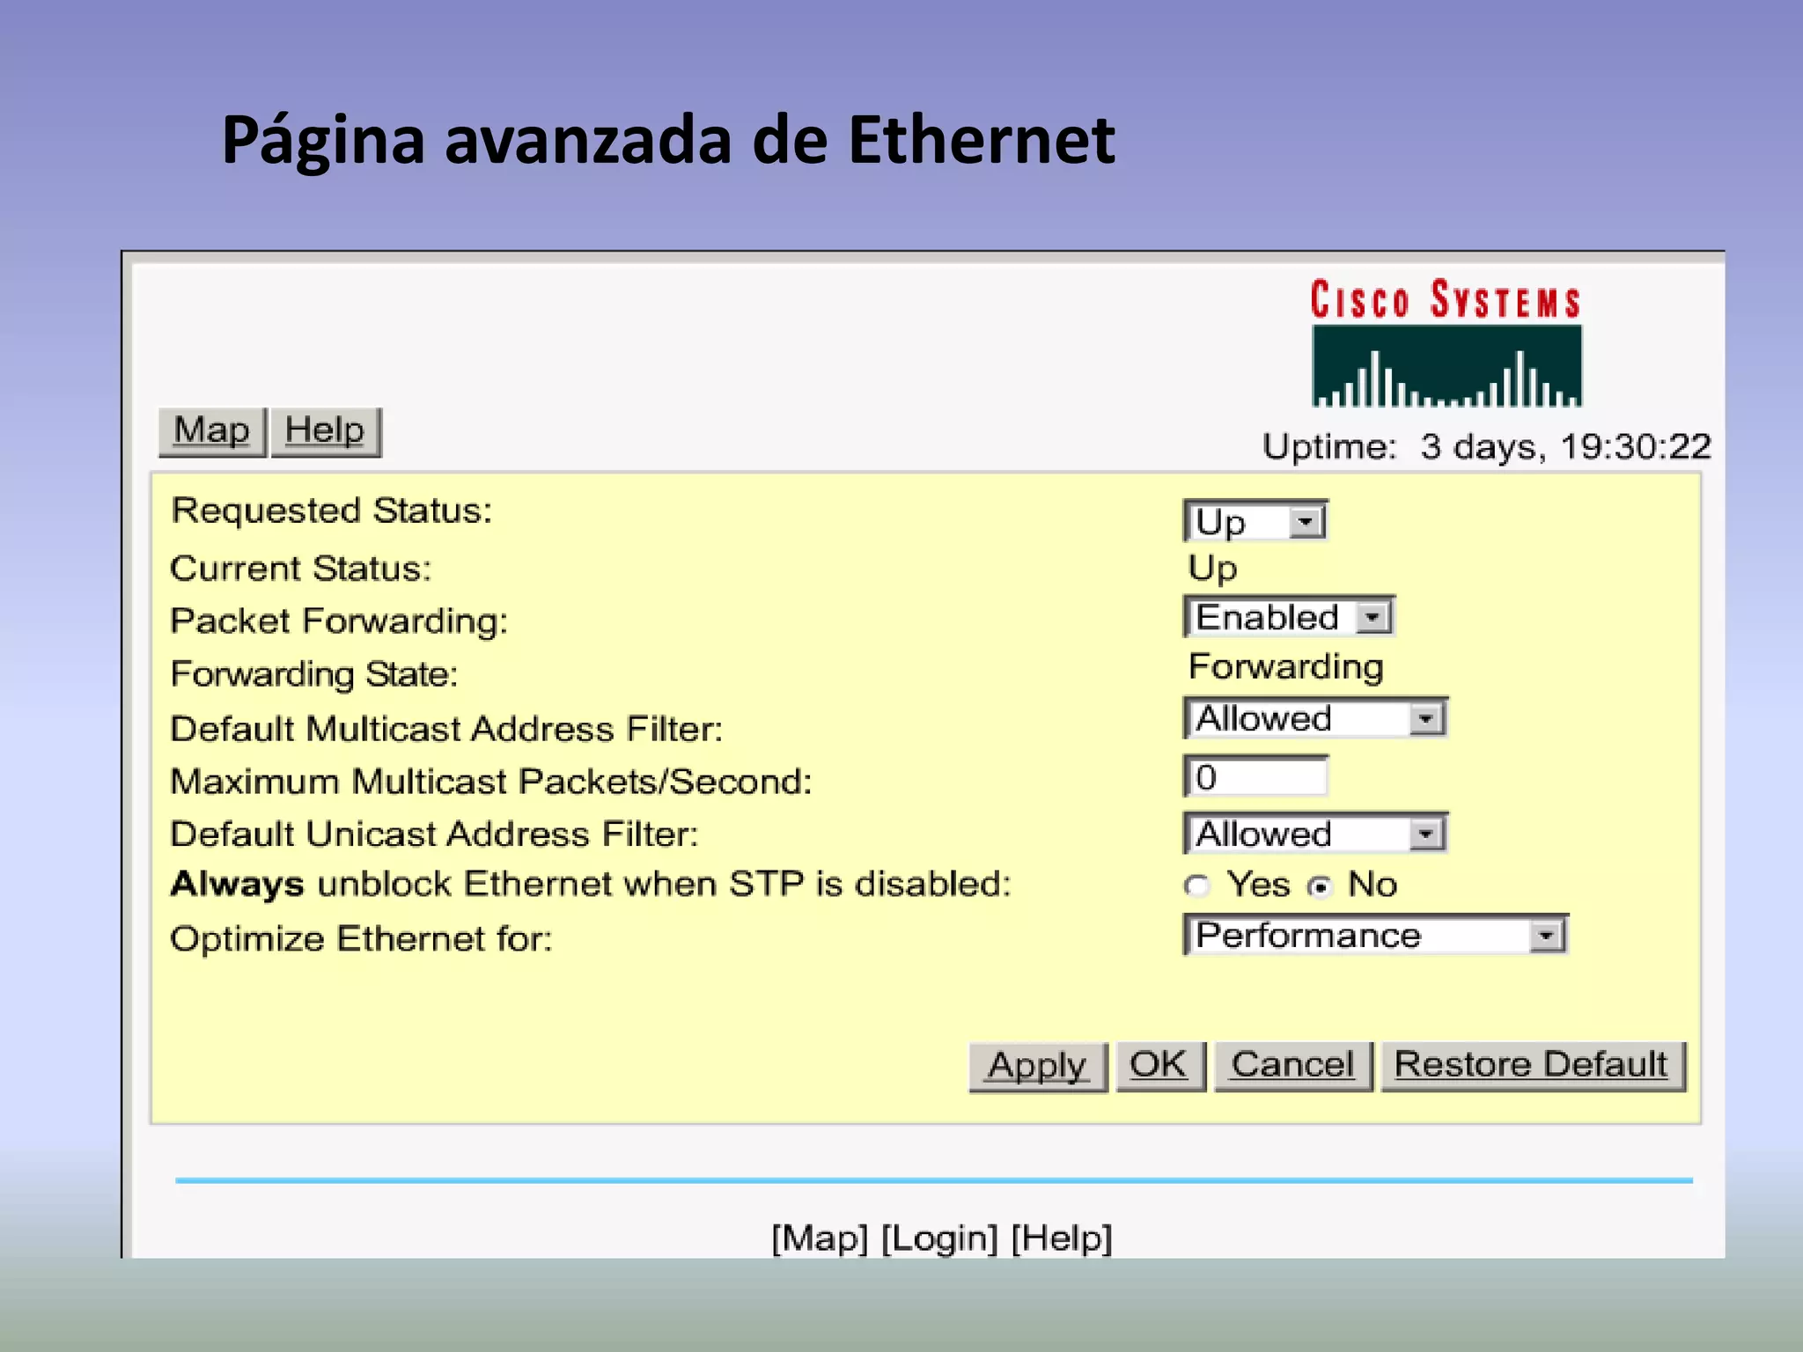Click the Apply button
Viewport: 1803px width, 1352px height.
tap(1037, 1066)
